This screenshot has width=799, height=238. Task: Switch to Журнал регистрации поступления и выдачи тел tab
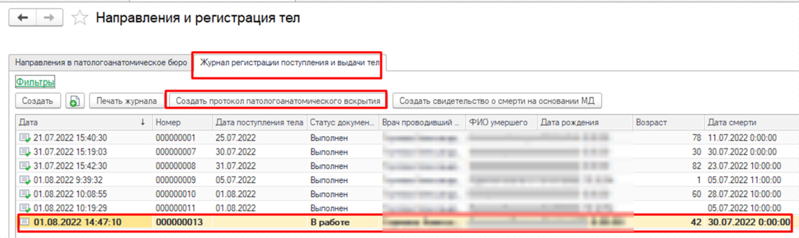point(287,63)
